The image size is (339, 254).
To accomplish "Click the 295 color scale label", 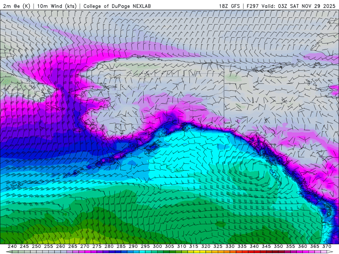I will 145,246.
